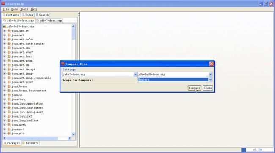
Task: Expand the java.awt.color tree node
Action: pyautogui.click(x=5, y=39)
